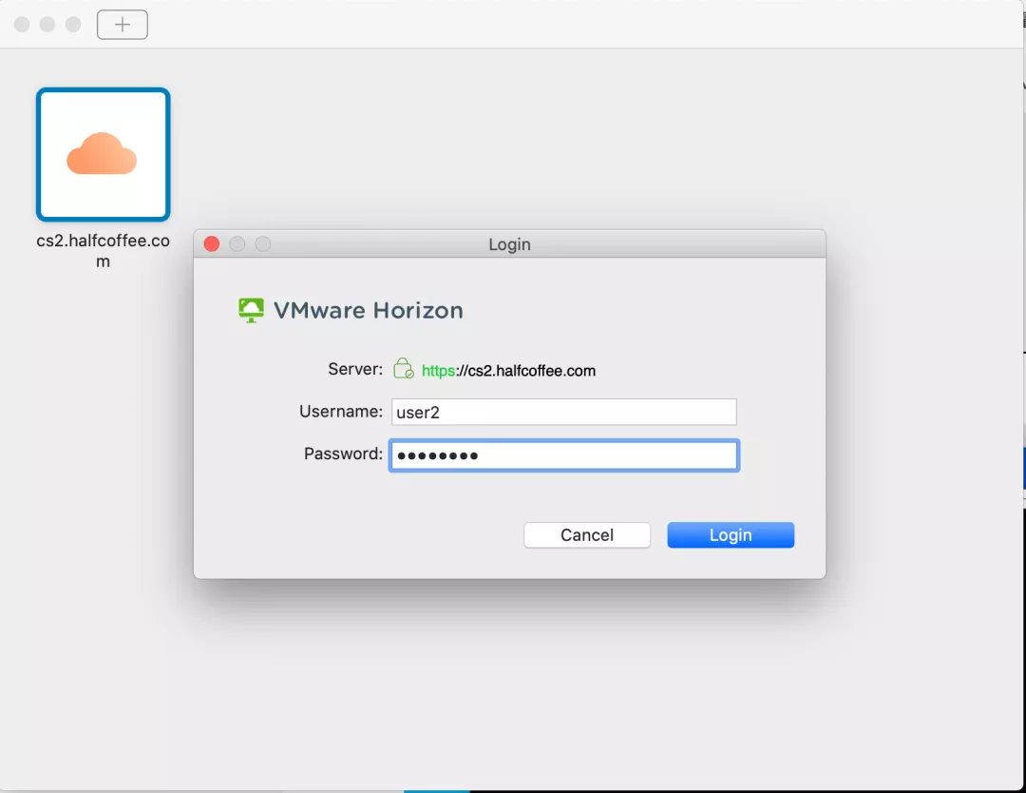Select the cs2.halfcoffee.com cloud server tile

pos(104,155)
